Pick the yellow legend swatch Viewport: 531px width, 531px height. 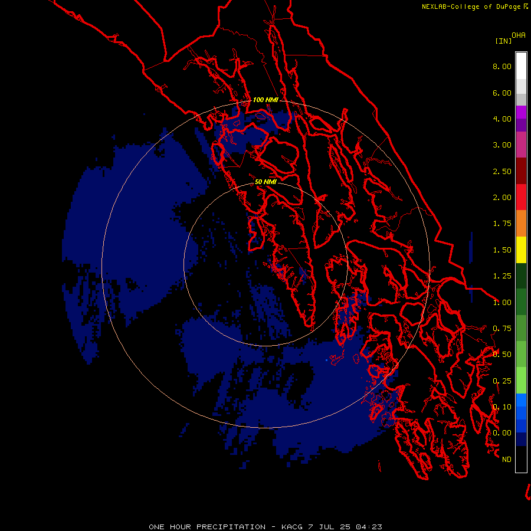521,250
